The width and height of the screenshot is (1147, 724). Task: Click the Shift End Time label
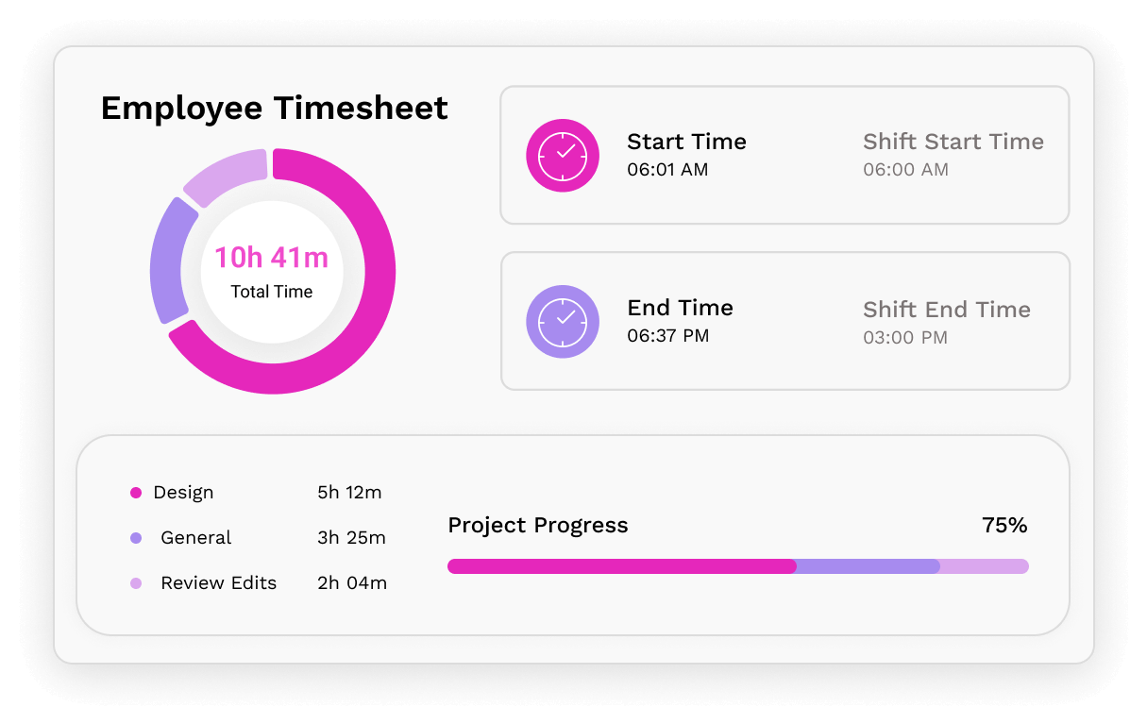[946, 310]
